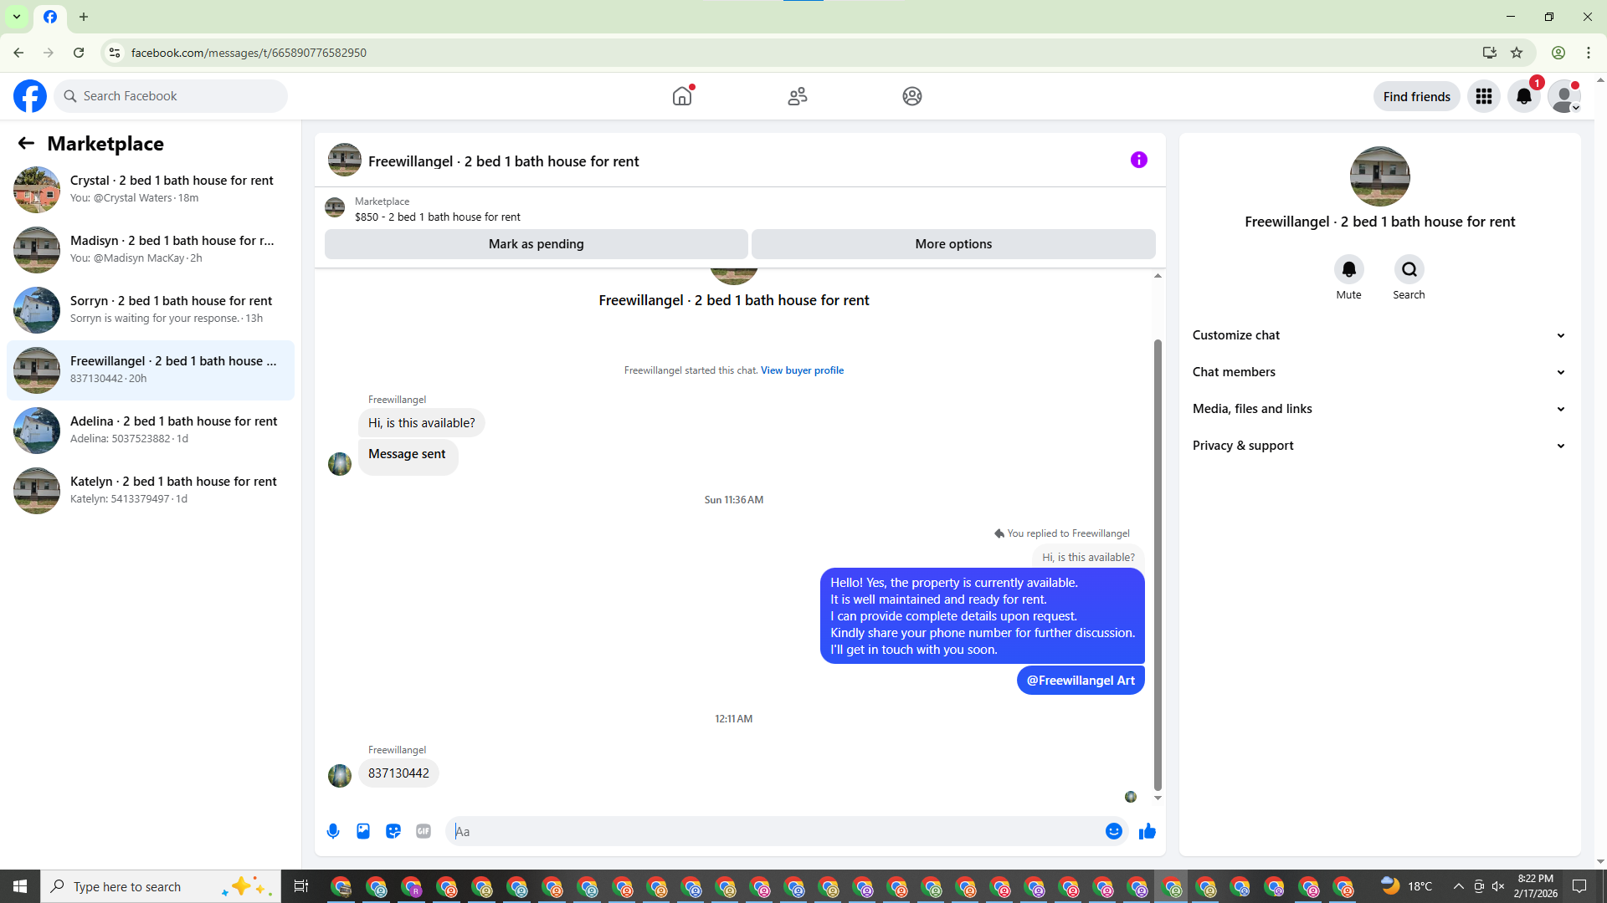
Task: Open the sticker picker icon
Action: [393, 831]
